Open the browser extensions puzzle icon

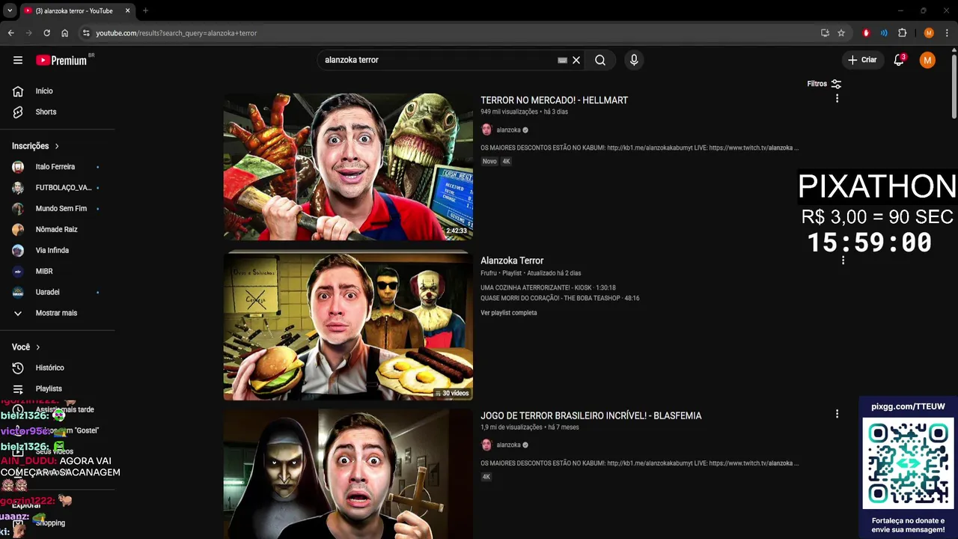[903, 33]
